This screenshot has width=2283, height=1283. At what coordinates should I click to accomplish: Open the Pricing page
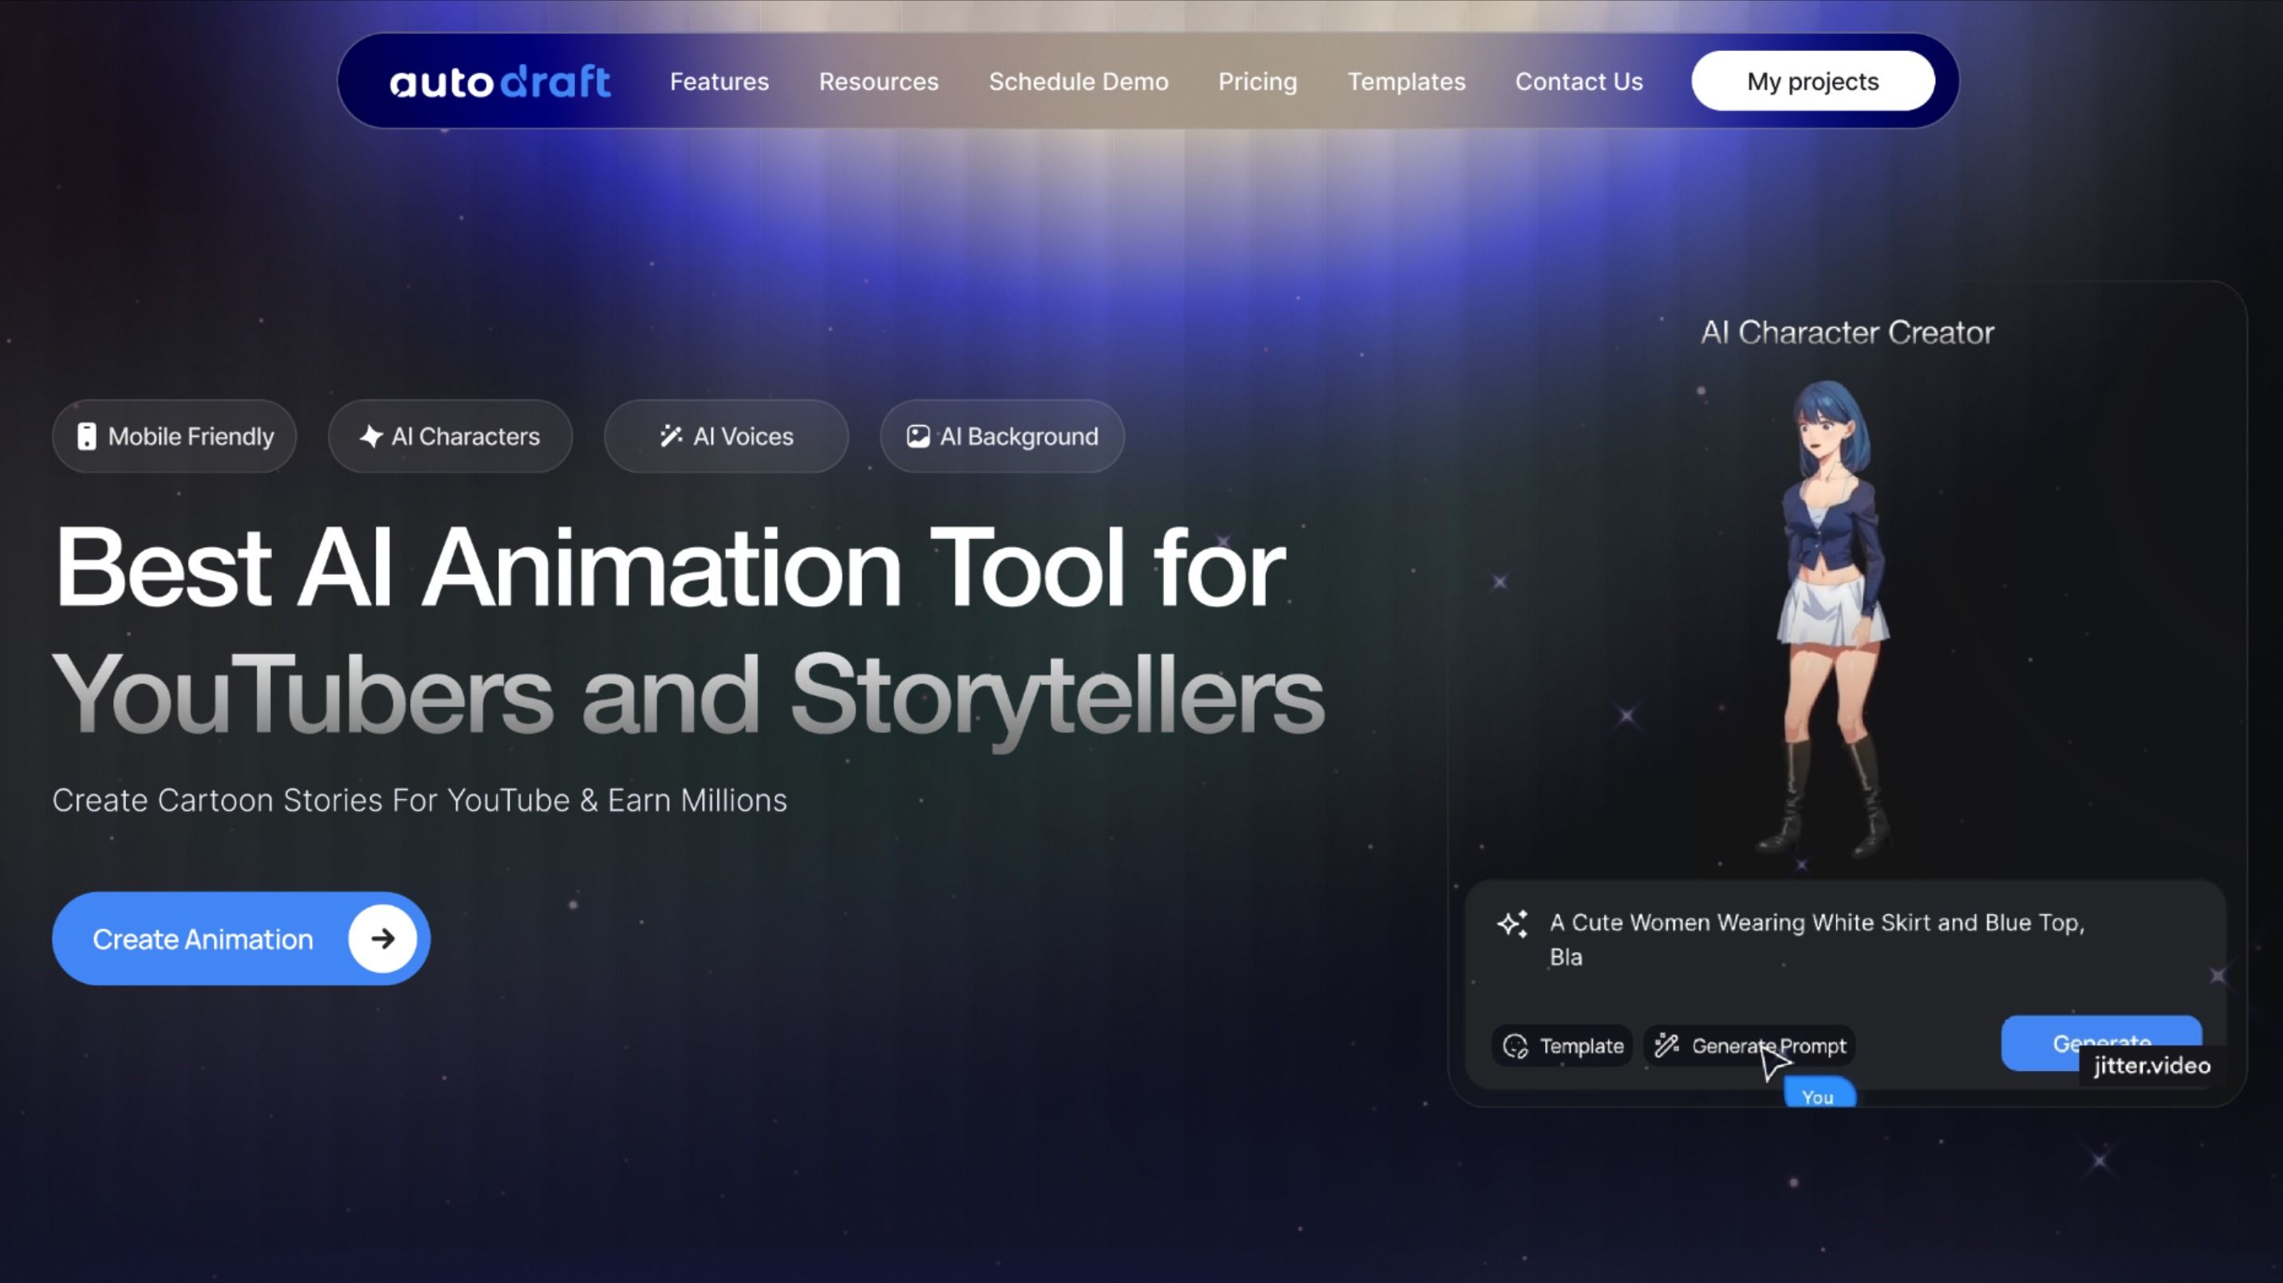pos(1256,81)
